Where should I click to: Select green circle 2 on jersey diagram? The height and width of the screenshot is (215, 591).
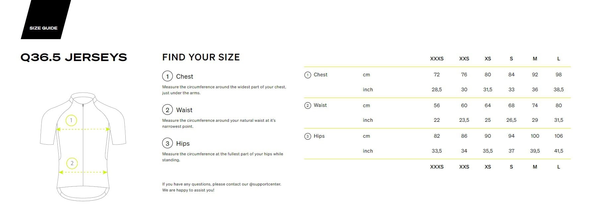72,163
